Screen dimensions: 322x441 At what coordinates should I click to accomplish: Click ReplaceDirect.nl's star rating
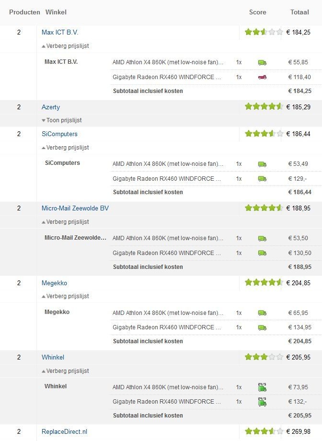coord(264,431)
